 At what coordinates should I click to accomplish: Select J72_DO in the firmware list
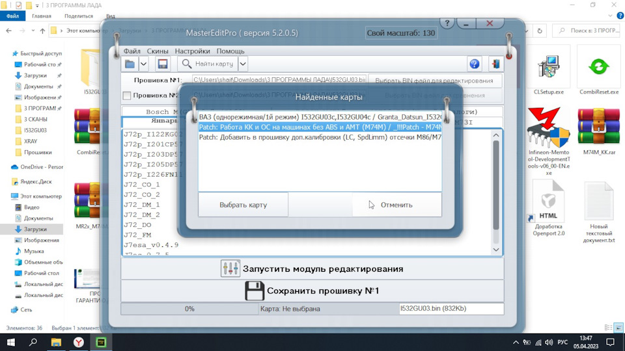click(x=137, y=225)
